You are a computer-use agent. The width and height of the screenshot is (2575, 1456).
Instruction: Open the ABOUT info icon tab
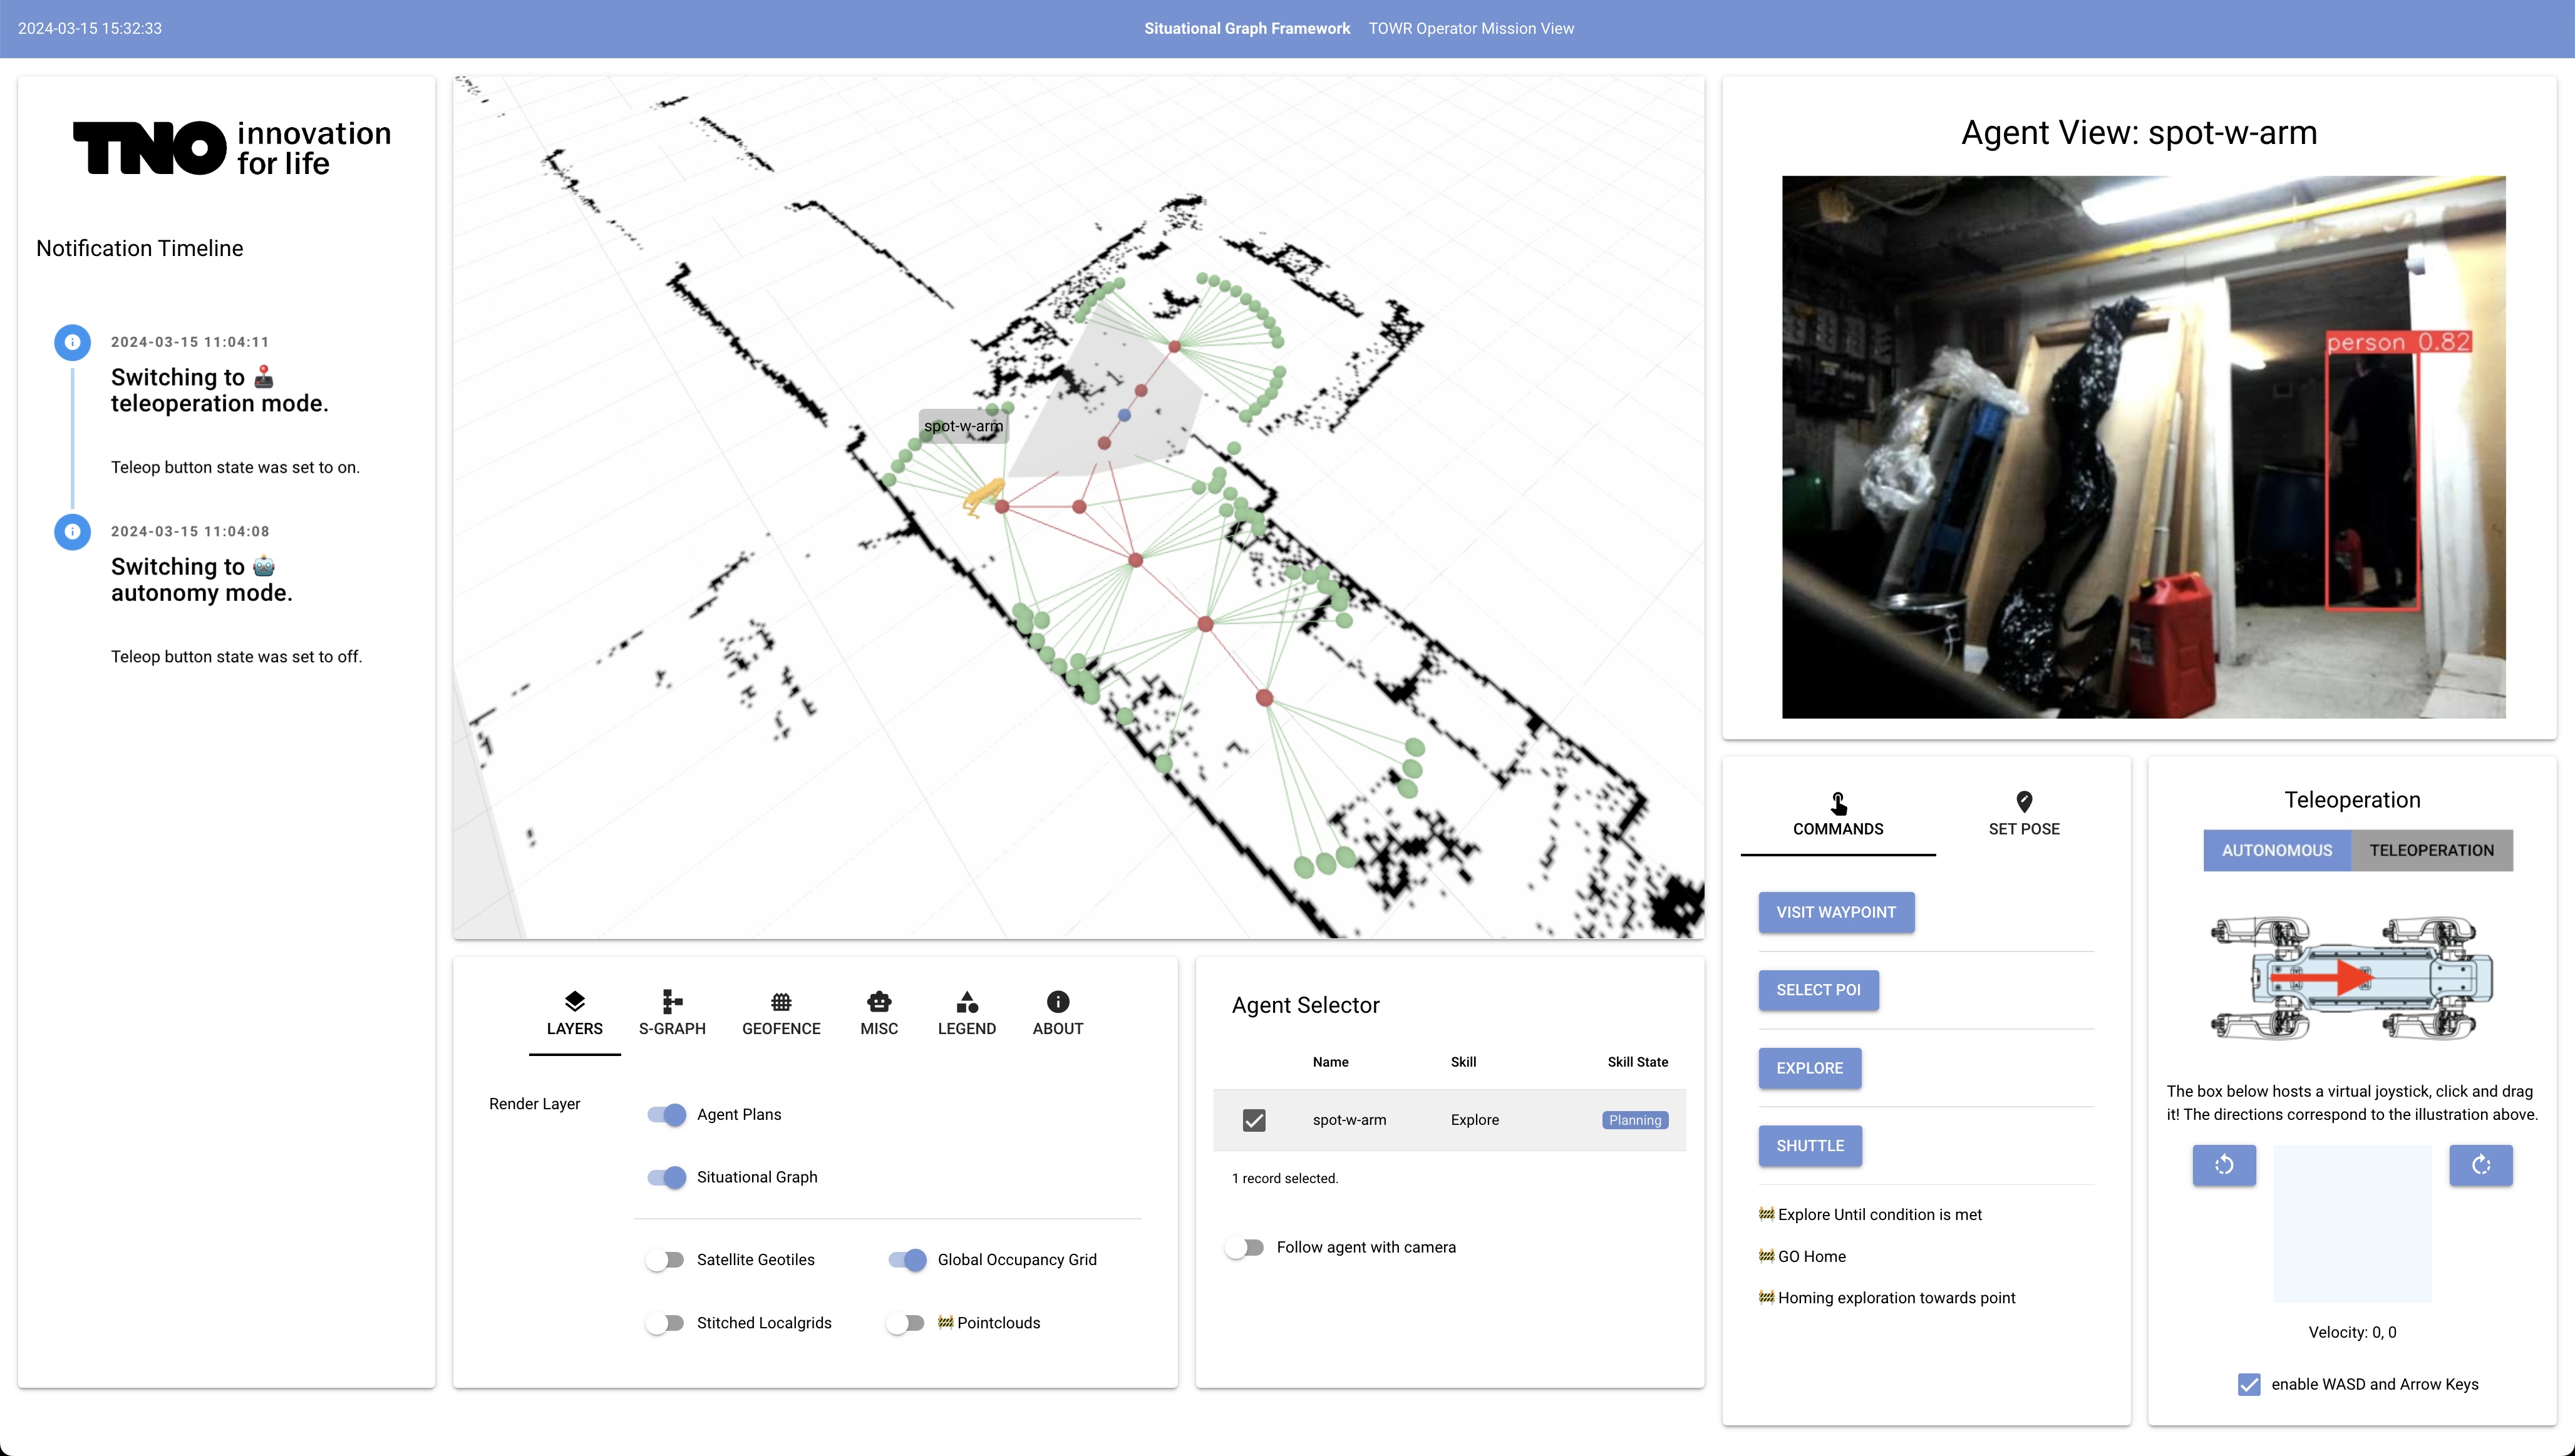coord(1058,1002)
